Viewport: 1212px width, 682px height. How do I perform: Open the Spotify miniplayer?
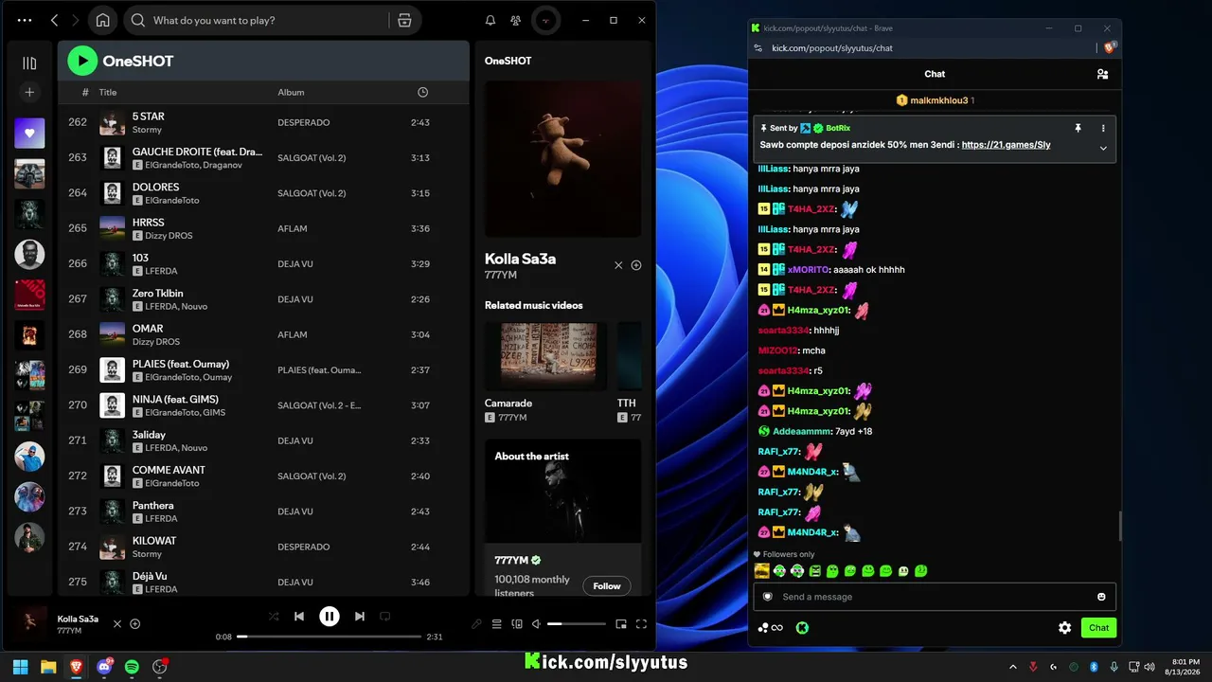(x=621, y=623)
